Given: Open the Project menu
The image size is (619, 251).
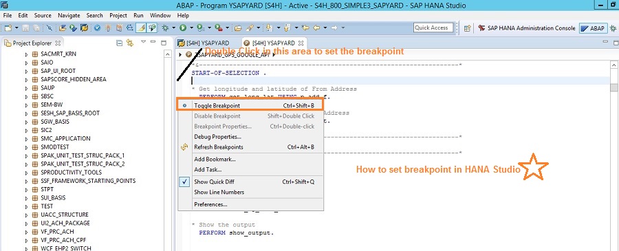Looking at the screenshot, I should 118,15.
